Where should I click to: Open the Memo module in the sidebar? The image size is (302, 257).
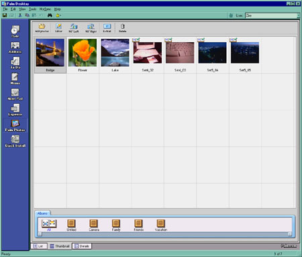point(15,78)
